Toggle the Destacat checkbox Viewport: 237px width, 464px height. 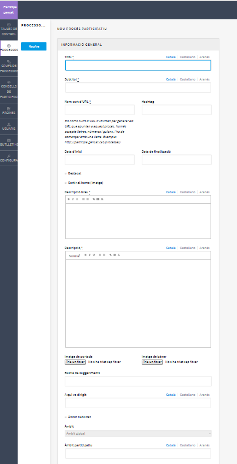click(65, 173)
